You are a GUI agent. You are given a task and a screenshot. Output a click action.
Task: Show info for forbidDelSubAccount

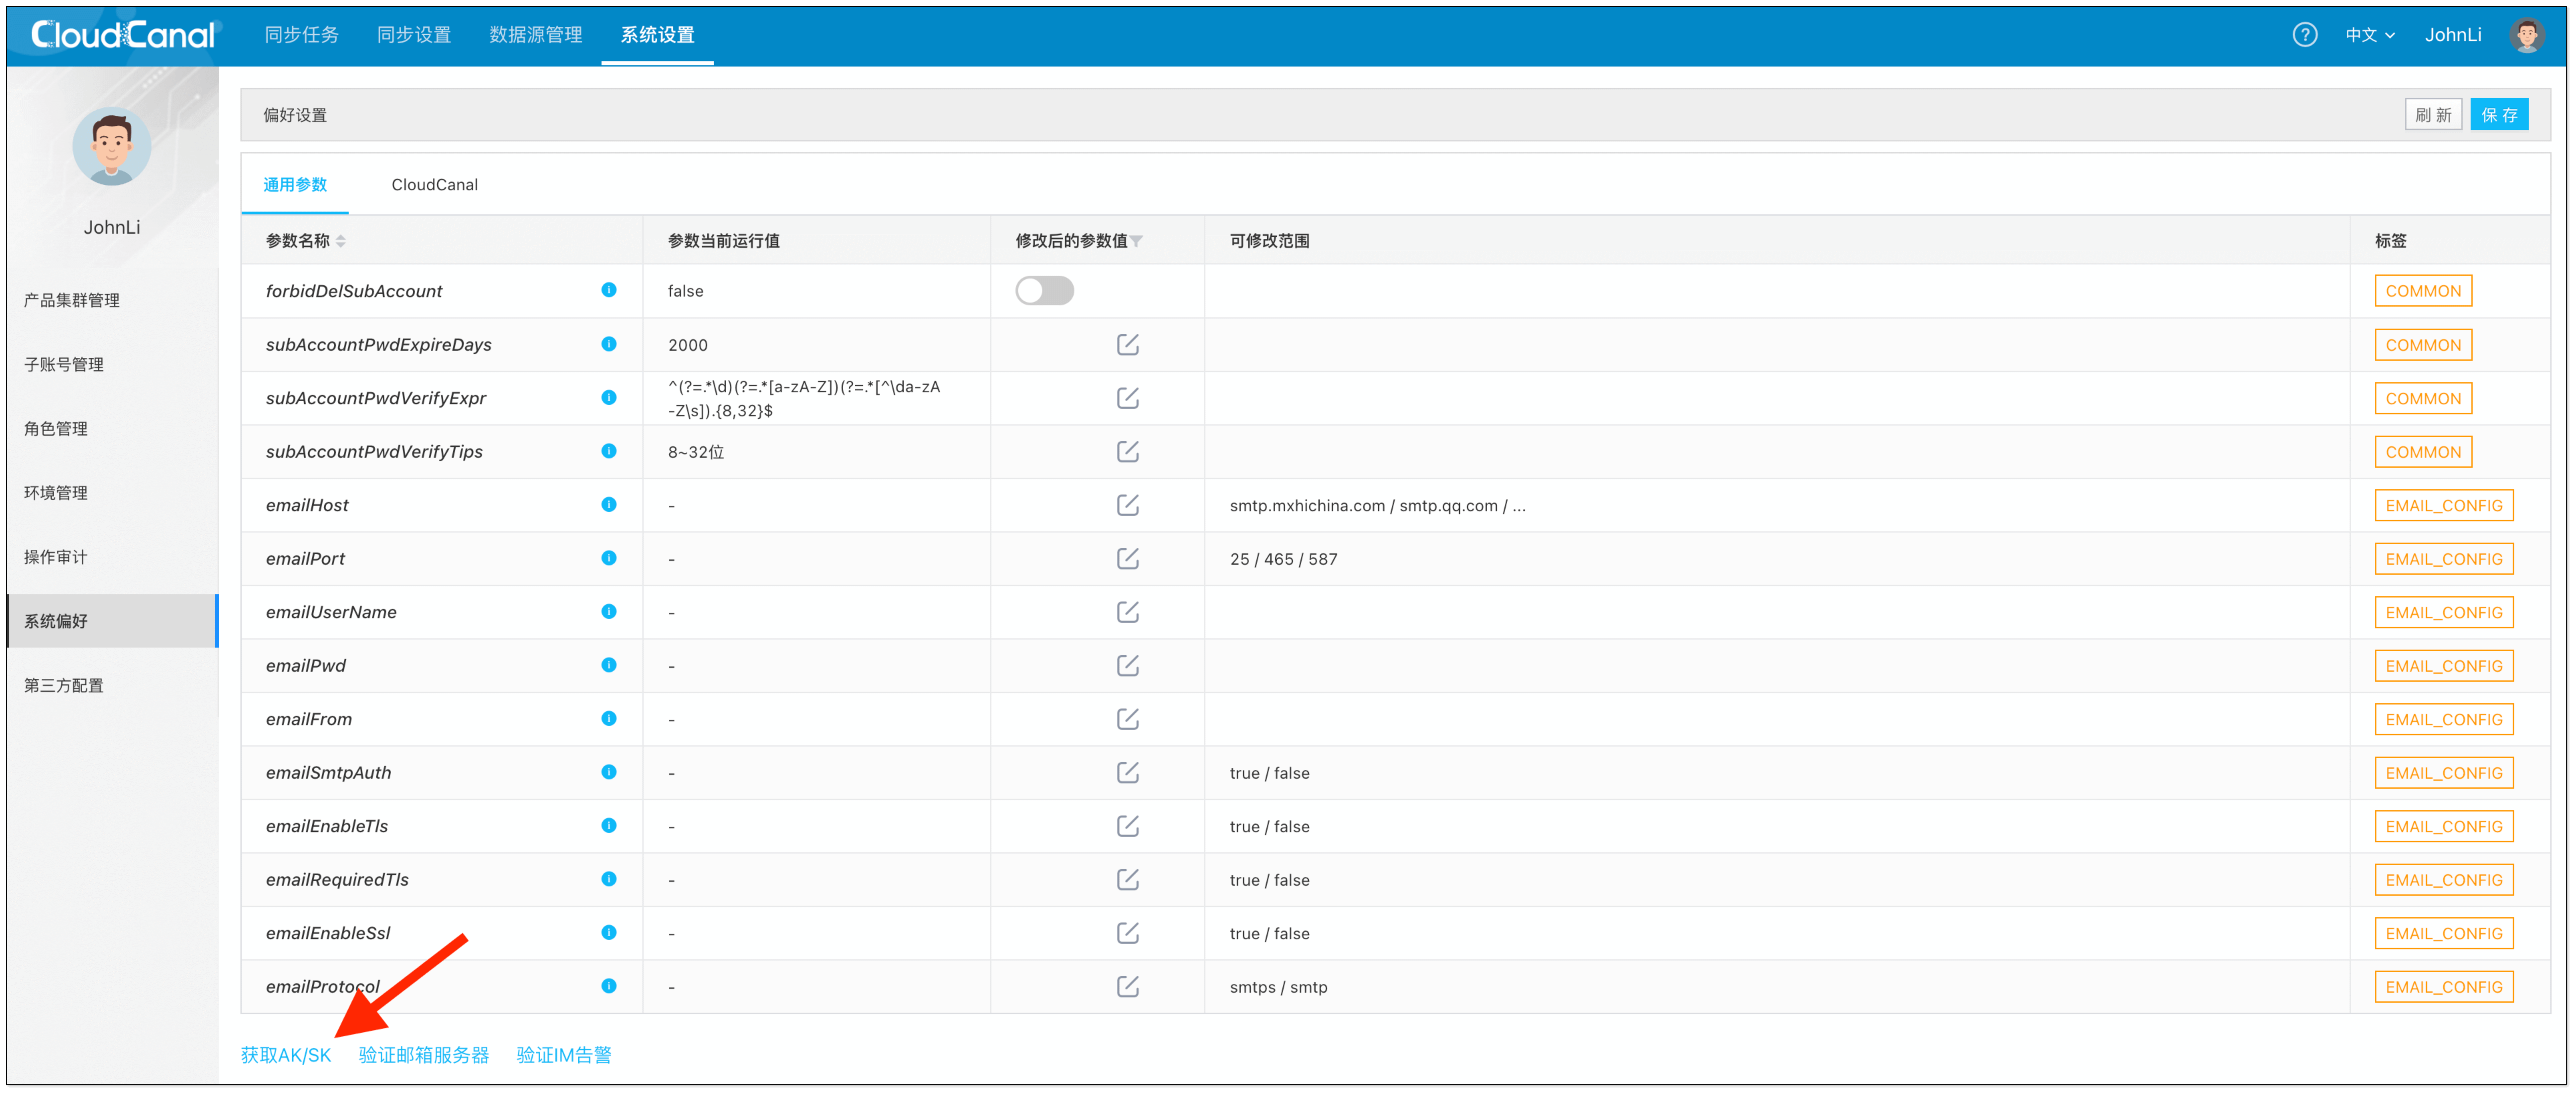609,290
